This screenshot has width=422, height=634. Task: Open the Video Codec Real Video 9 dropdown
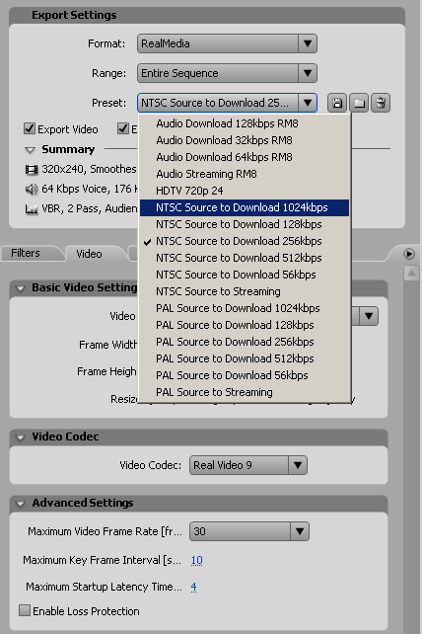pyautogui.click(x=247, y=465)
